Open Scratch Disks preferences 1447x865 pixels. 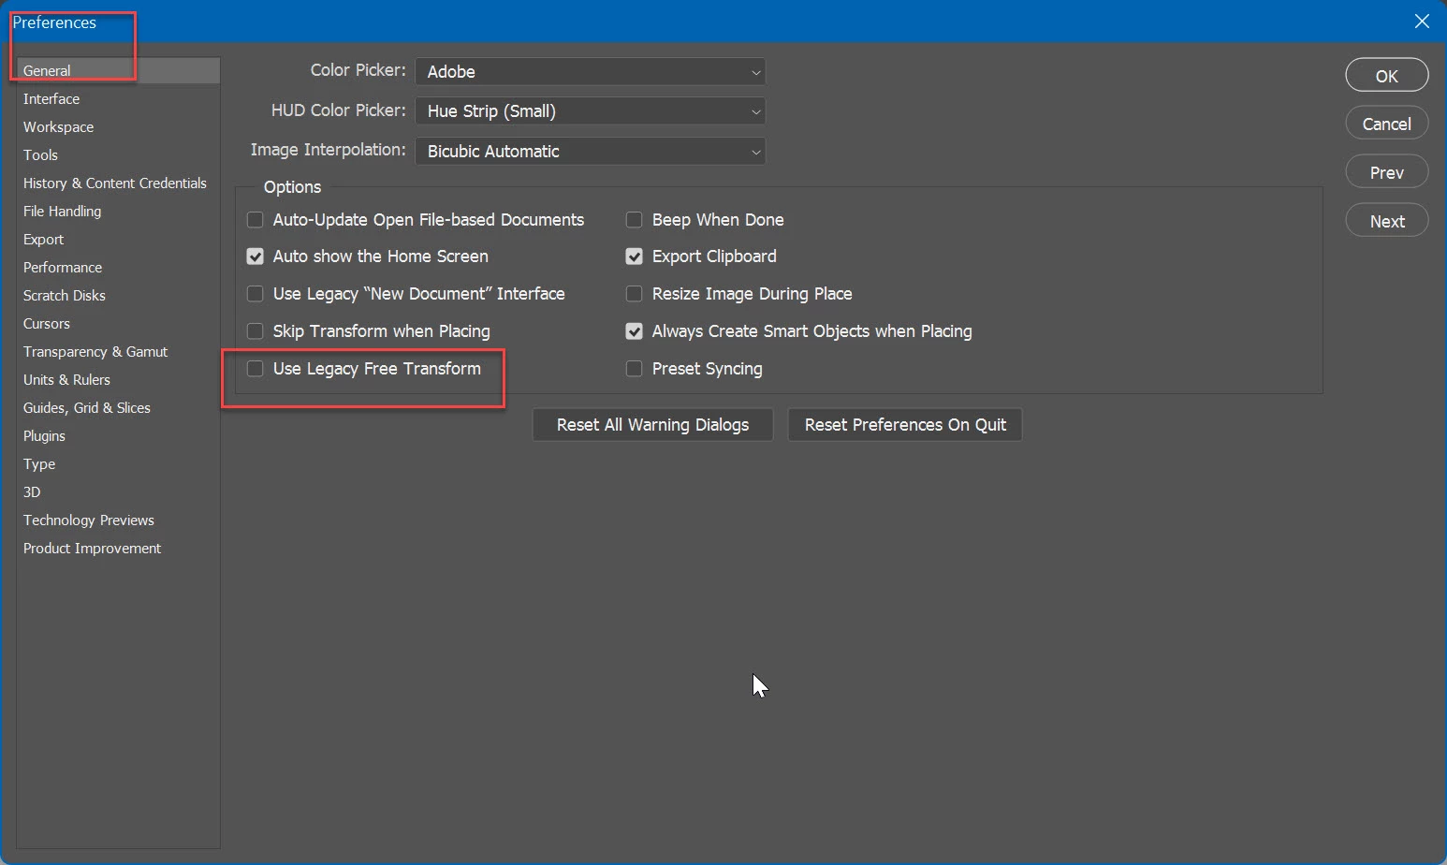click(118, 296)
